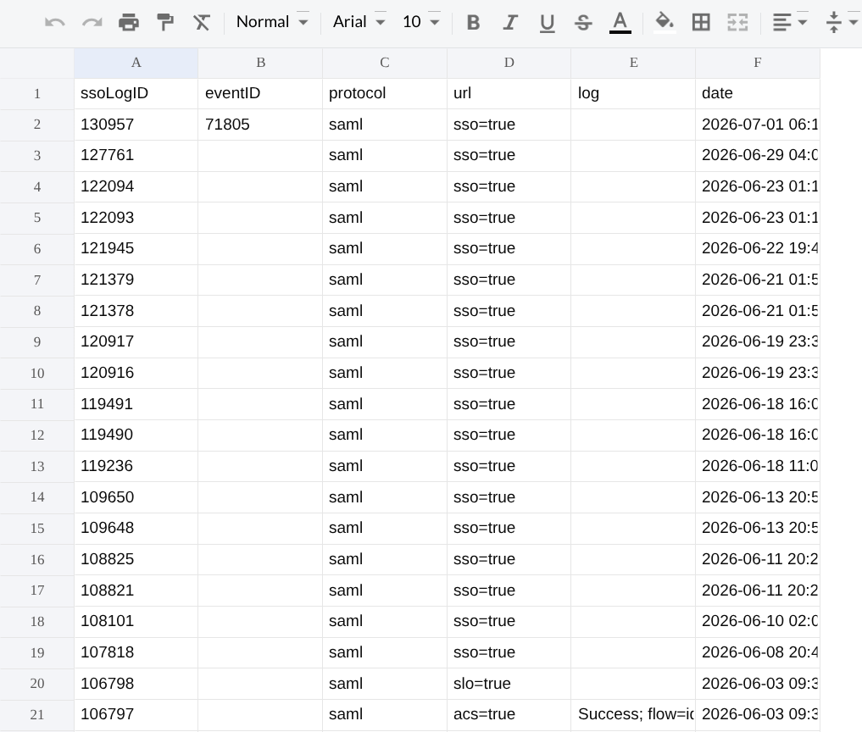The width and height of the screenshot is (862, 732).
Task: Click the eventID header cell
Action: (x=260, y=93)
